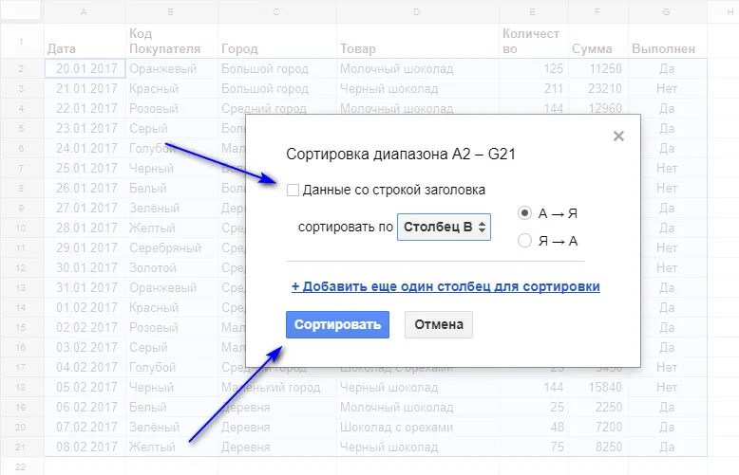
Task: Select the 'Я → А' descending radio
Action: pyautogui.click(x=524, y=241)
